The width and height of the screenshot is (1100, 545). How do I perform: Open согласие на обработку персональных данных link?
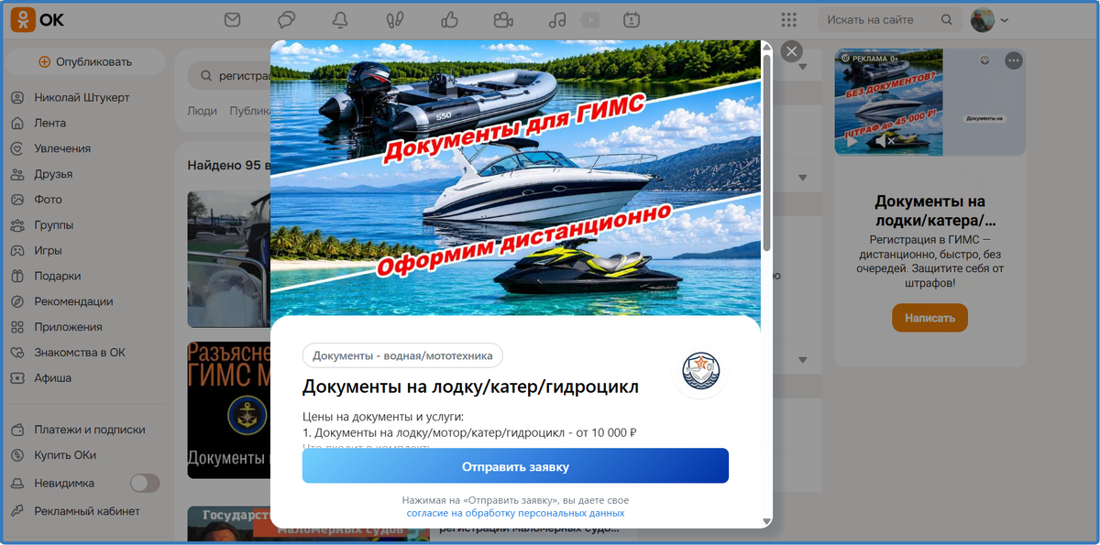[x=515, y=513]
